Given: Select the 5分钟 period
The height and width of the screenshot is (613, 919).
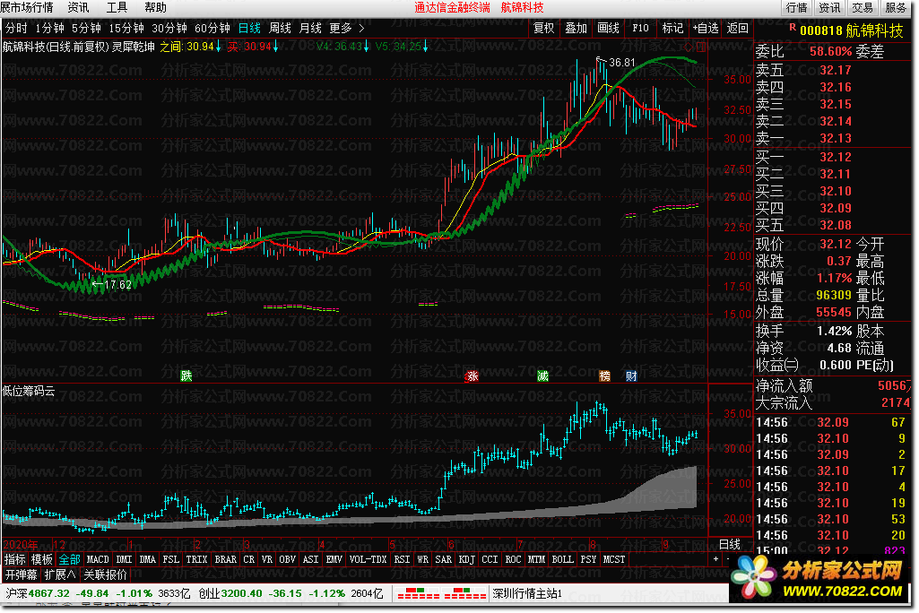Looking at the screenshot, I should click(86, 28).
